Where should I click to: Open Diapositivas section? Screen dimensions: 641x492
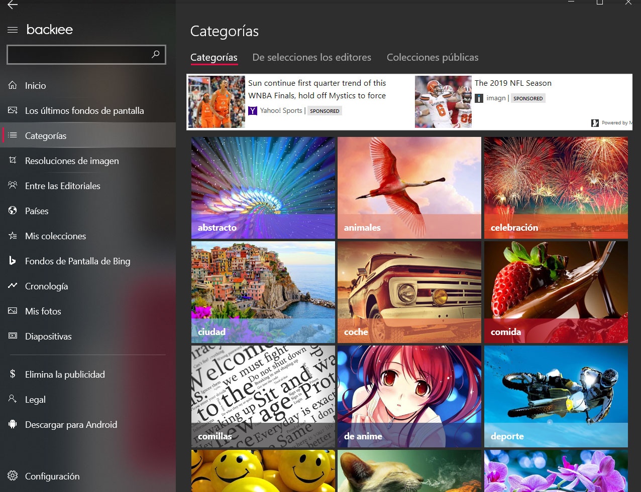point(88,336)
